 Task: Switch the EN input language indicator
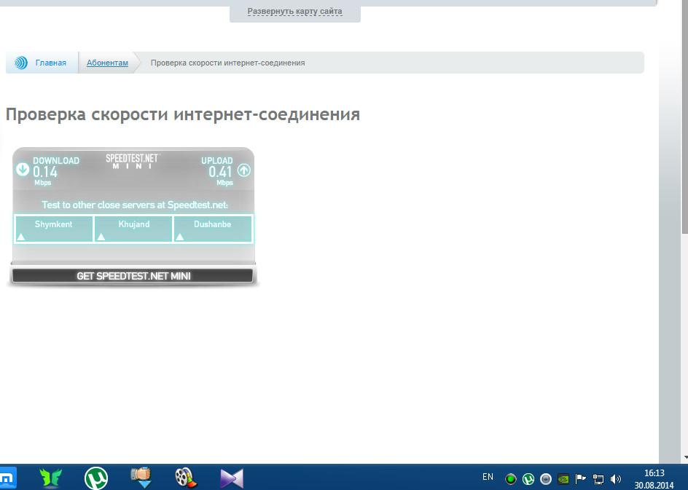click(x=488, y=477)
